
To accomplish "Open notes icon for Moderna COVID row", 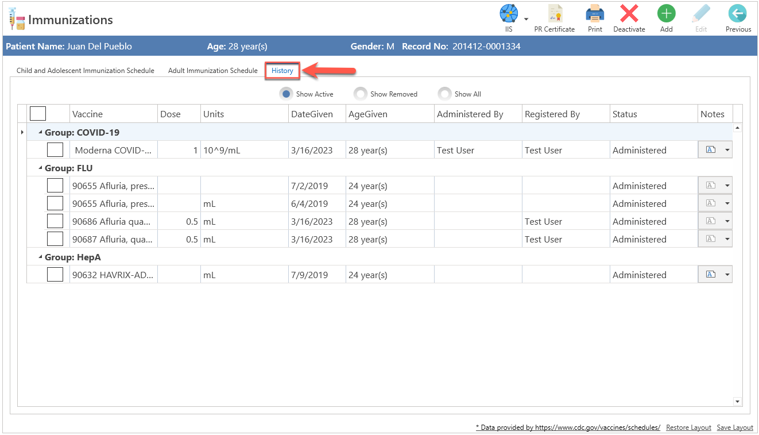I will [x=710, y=150].
